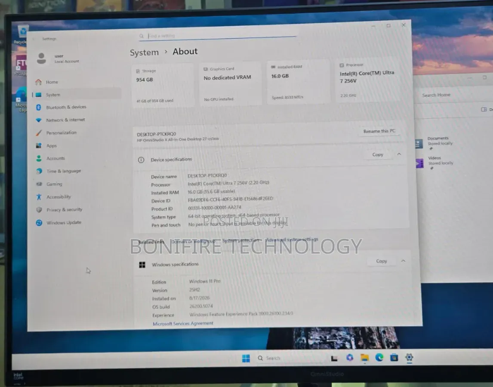This screenshot has height=387, width=493.
Task: Open System protection link
Action: (240, 240)
